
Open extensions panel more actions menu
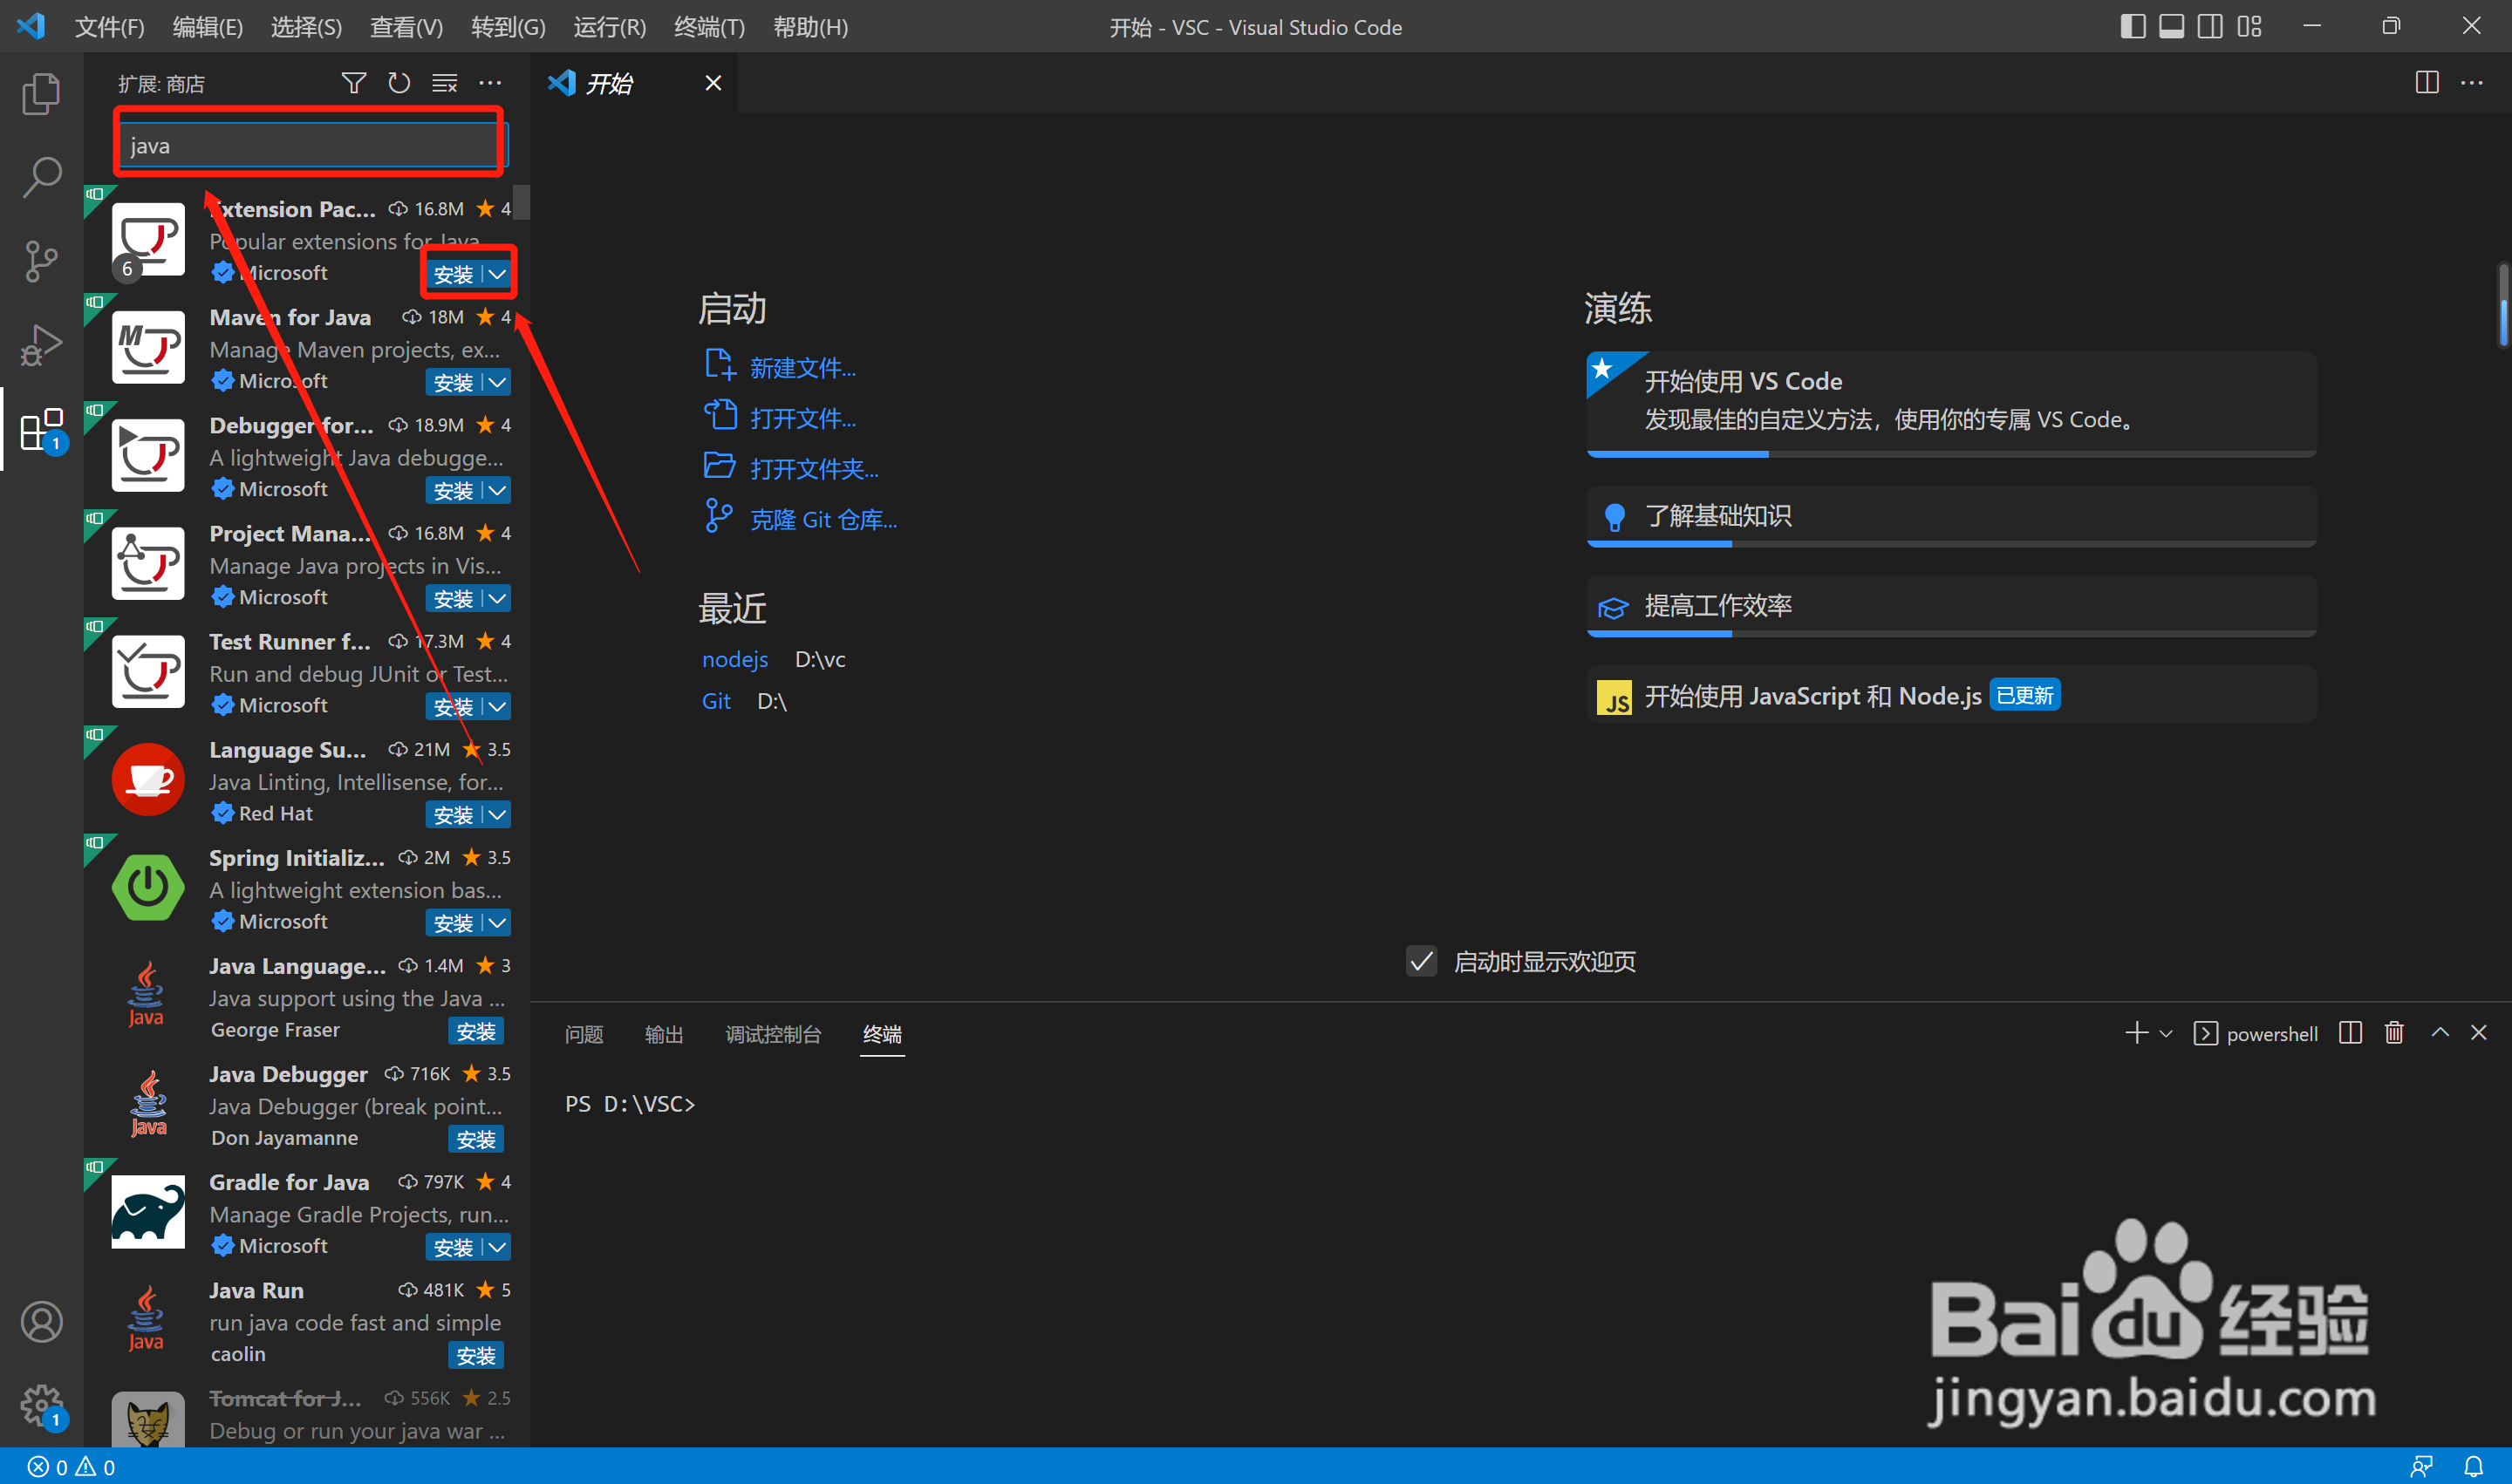490,83
